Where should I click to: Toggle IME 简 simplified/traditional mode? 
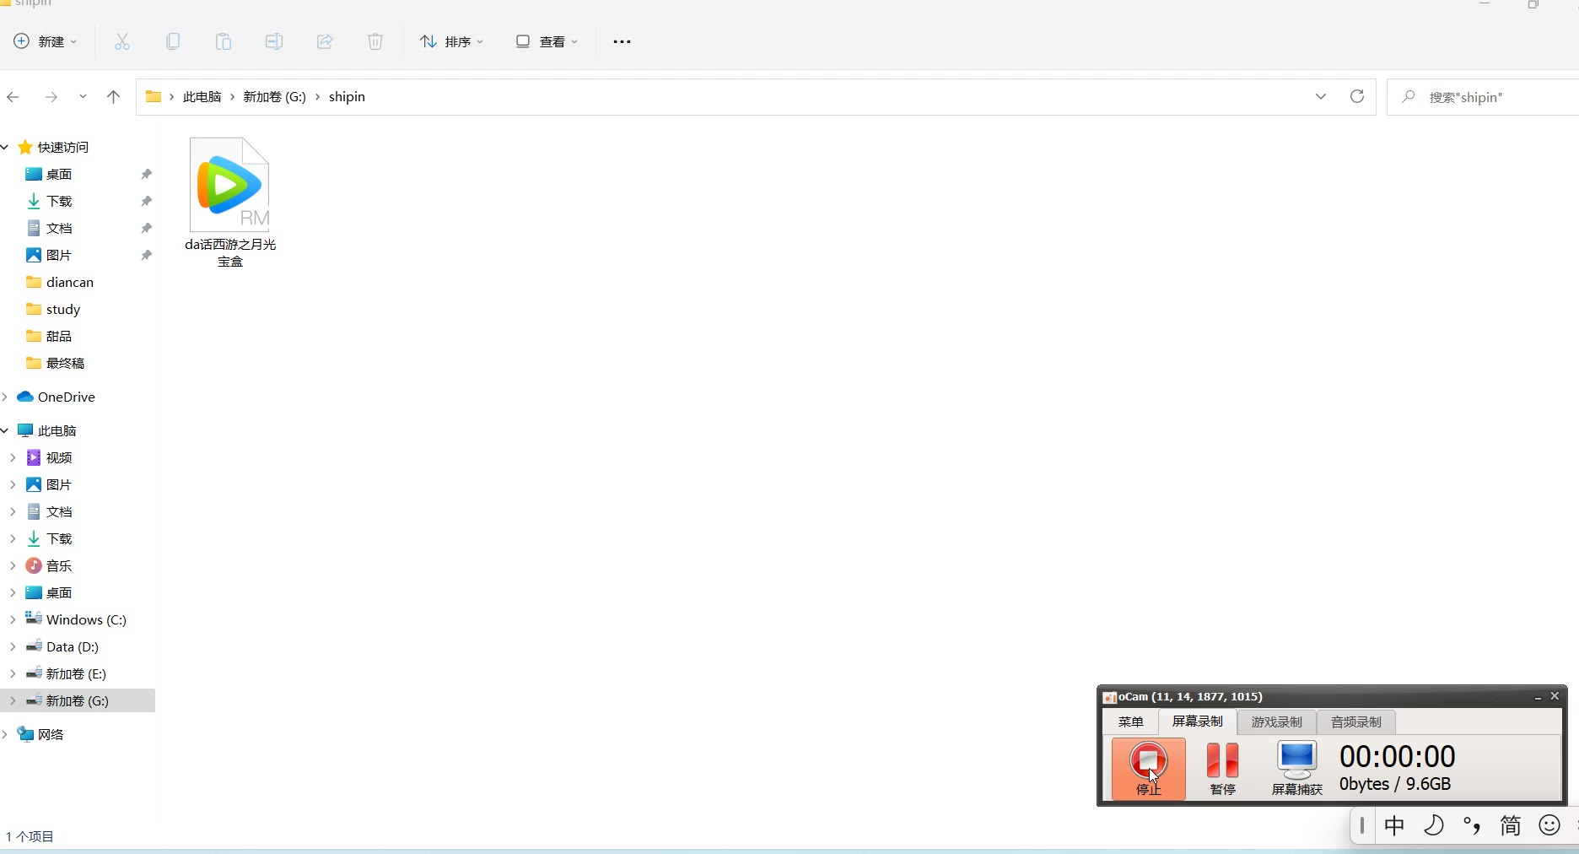[x=1510, y=825]
